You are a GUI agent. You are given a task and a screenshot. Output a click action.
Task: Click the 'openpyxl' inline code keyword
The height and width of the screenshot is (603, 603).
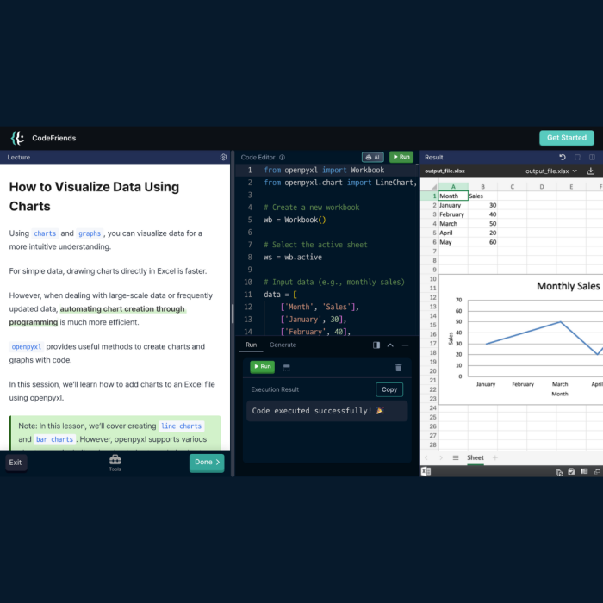[26, 346]
